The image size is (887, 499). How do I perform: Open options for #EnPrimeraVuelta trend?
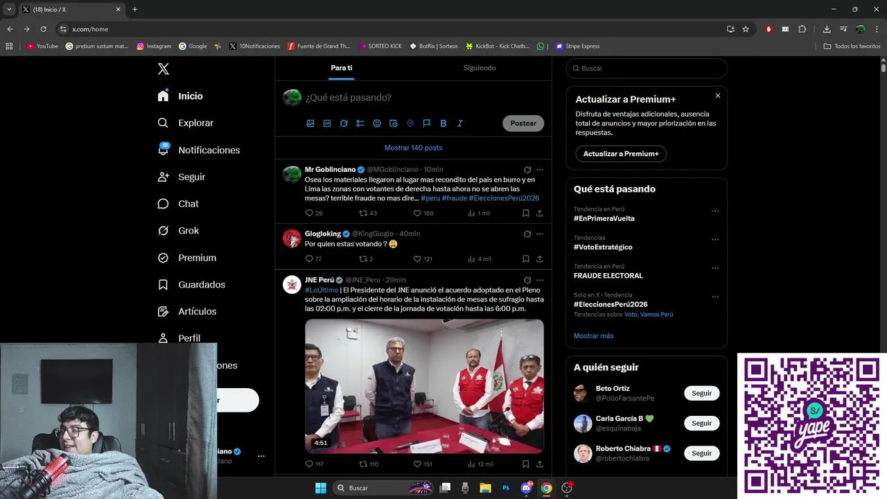(x=715, y=211)
